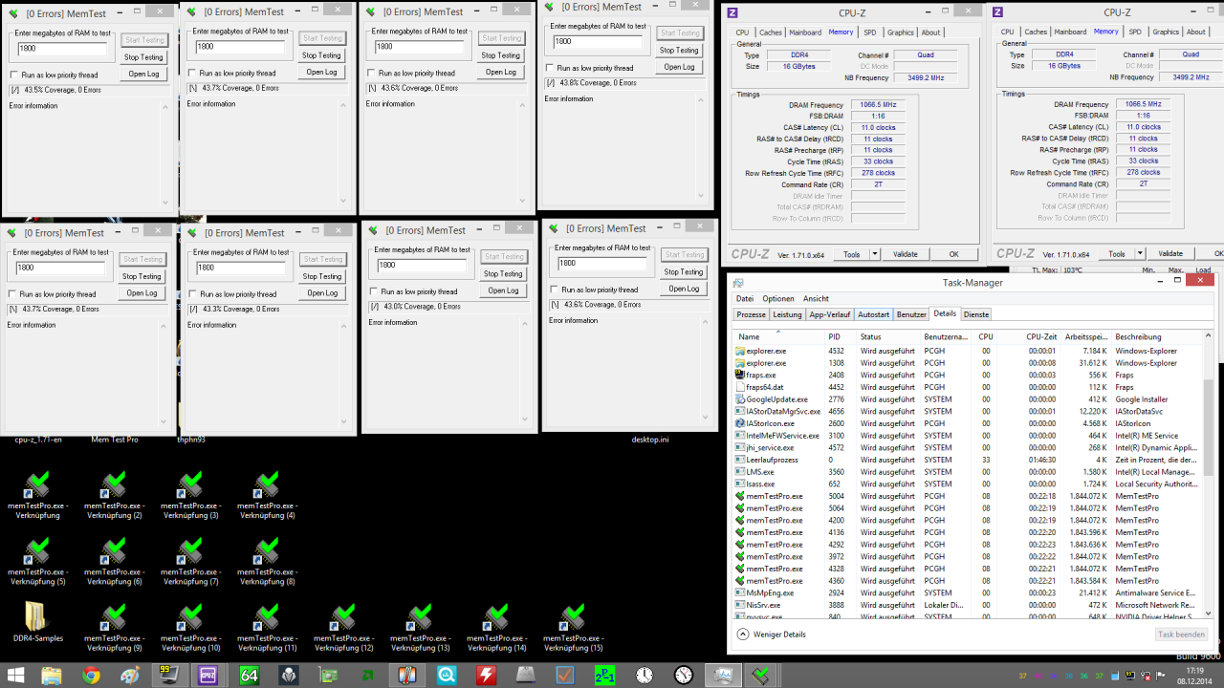Switch to the Autostart tab in Task-Manager

click(873, 314)
